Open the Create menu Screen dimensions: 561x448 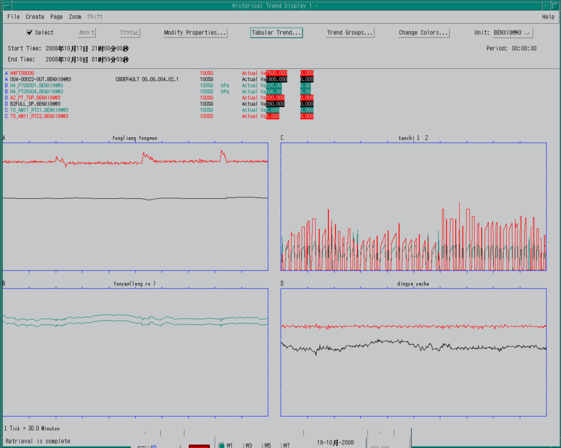pyautogui.click(x=35, y=17)
